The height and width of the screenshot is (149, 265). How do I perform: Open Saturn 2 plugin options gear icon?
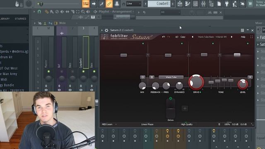(106, 30)
